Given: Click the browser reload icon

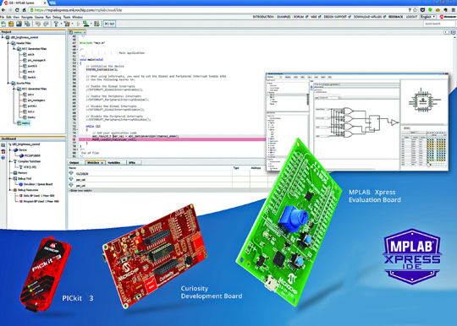Looking at the screenshot, I should [17, 10].
